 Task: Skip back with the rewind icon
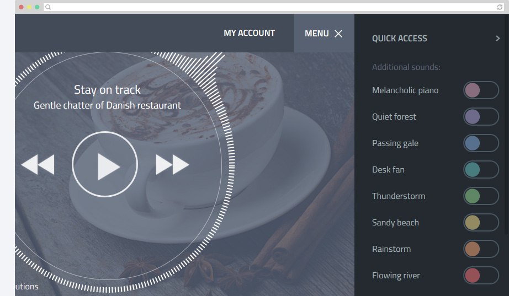38,164
